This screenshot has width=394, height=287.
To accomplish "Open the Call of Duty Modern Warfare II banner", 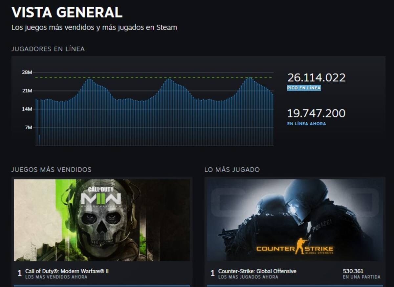I will pyautogui.click(x=102, y=220).
